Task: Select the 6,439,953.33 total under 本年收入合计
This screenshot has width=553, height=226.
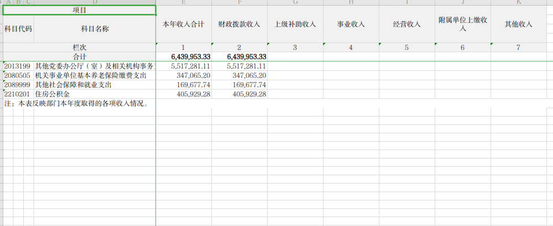Action: [183, 57]
